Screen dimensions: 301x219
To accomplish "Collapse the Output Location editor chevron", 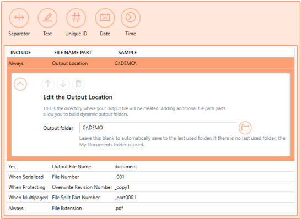I will coord(20,84).
